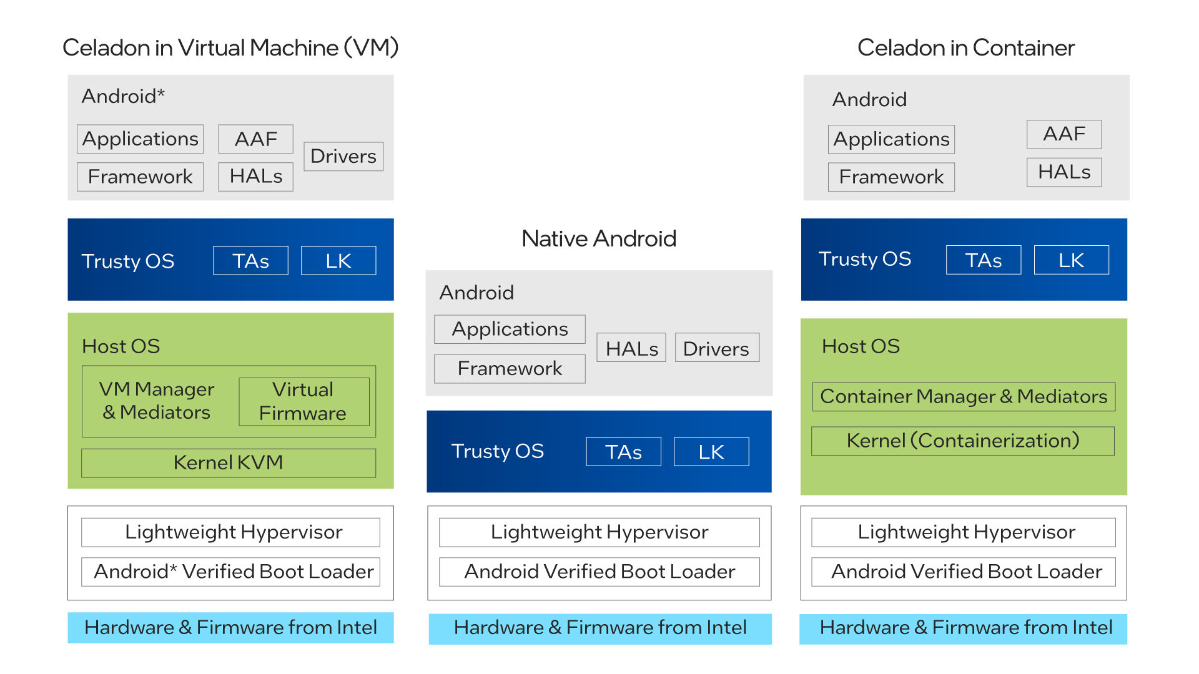
Task: Click the Native Android heading
Action: [x=598, y=238]
